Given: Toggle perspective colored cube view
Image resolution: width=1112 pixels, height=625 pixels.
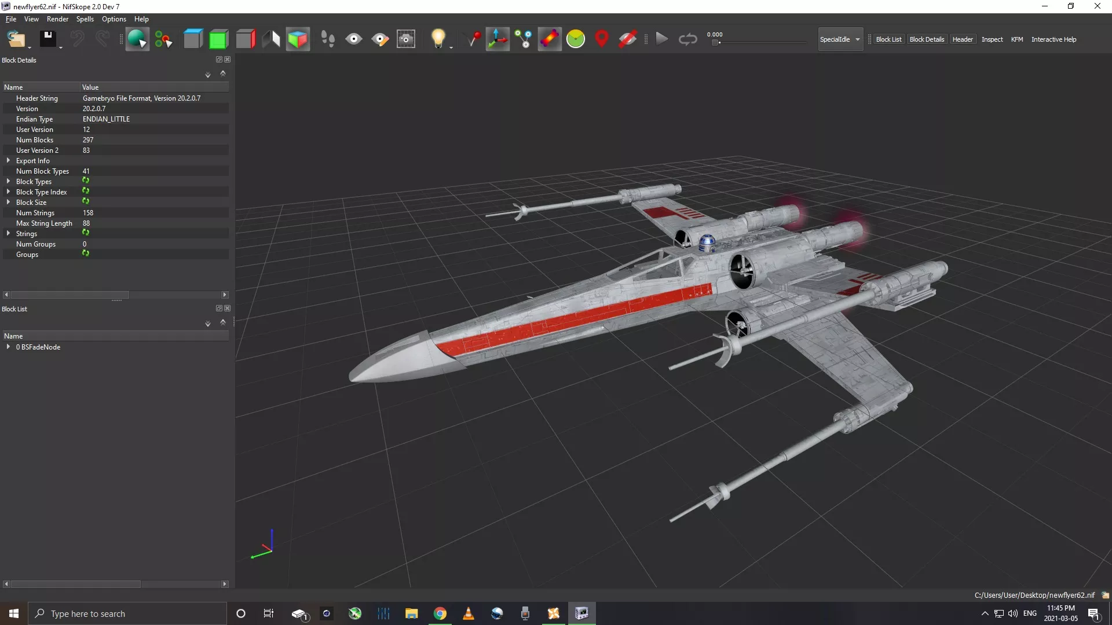Looking at the screenshot, I should [x=298, y=39].
